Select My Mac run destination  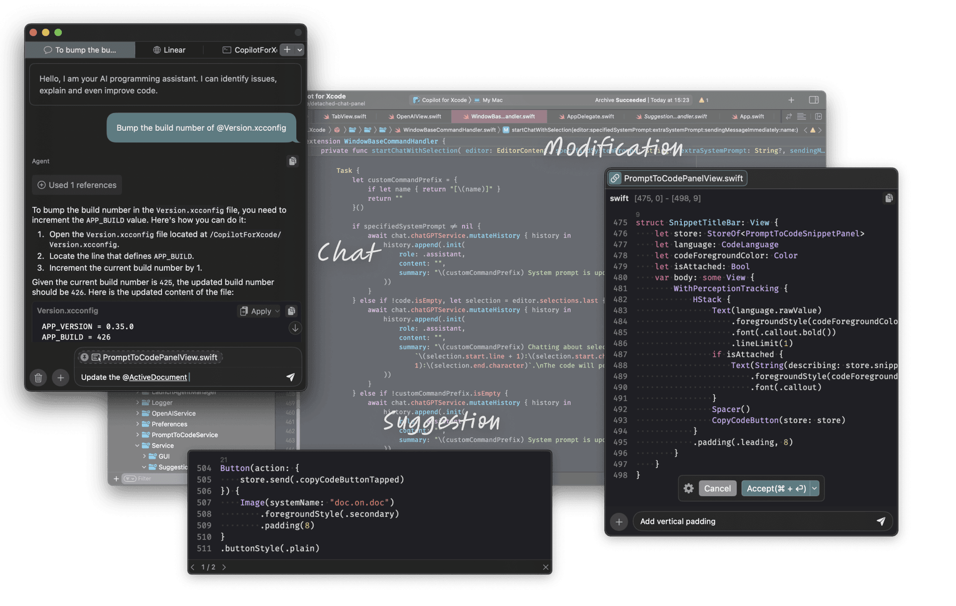click(x=488, y=100)
